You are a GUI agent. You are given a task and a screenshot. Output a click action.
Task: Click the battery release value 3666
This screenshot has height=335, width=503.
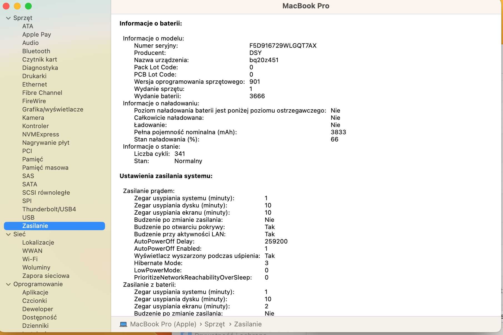coord(257,96)
